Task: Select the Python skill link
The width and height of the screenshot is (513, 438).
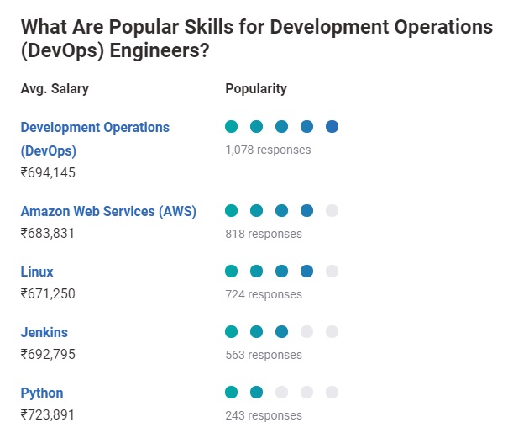Action: point(42,393)
